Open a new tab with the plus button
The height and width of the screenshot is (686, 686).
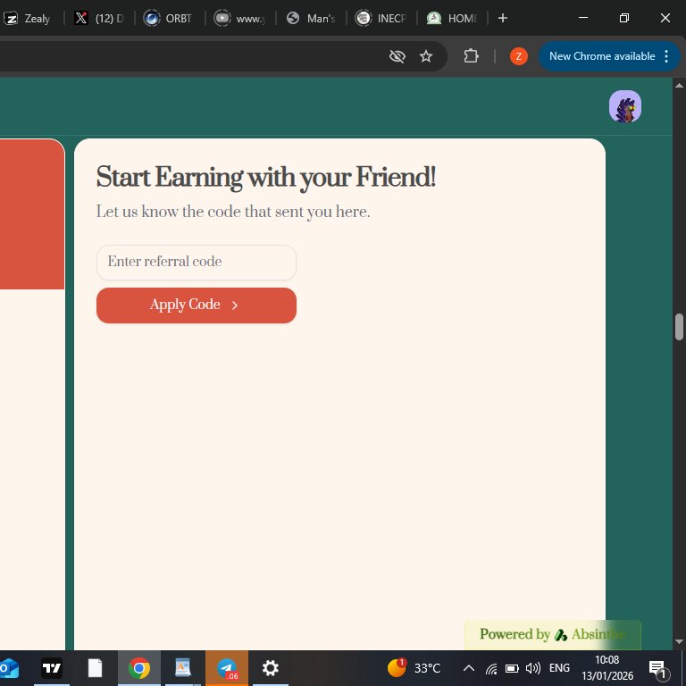click(503, 19)
